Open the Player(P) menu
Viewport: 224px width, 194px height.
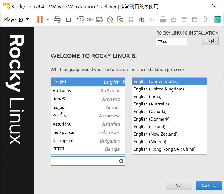click(16, 19)
